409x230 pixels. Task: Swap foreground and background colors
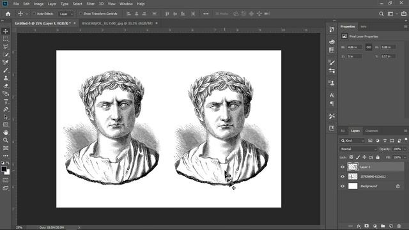8,163
